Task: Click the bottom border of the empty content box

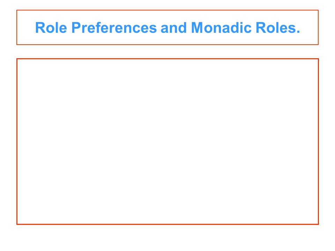Action: click(x=167, y=224)
